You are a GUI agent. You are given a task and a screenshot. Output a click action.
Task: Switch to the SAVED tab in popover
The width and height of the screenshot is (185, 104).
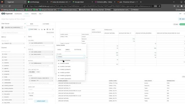[x=59, y=50]
